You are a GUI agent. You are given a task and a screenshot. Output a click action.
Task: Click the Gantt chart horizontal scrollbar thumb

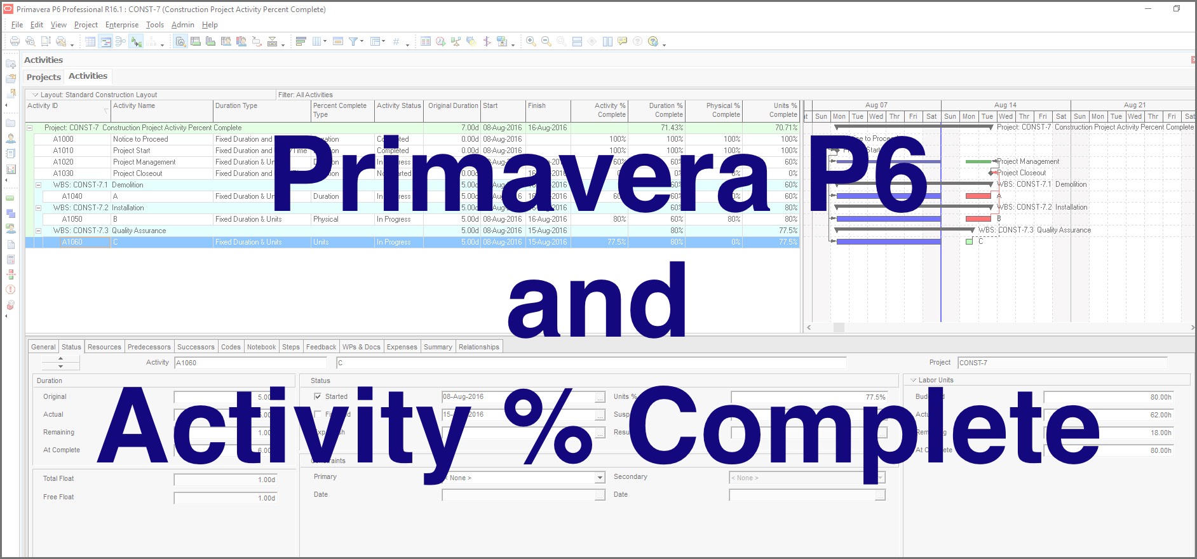(839, 327)
